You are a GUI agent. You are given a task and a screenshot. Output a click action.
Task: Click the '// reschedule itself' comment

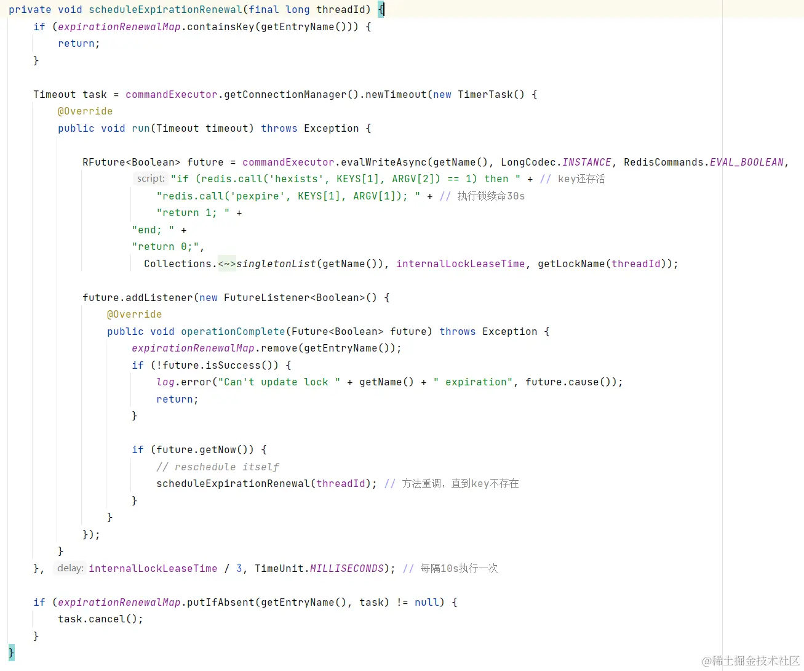(218, 467)
